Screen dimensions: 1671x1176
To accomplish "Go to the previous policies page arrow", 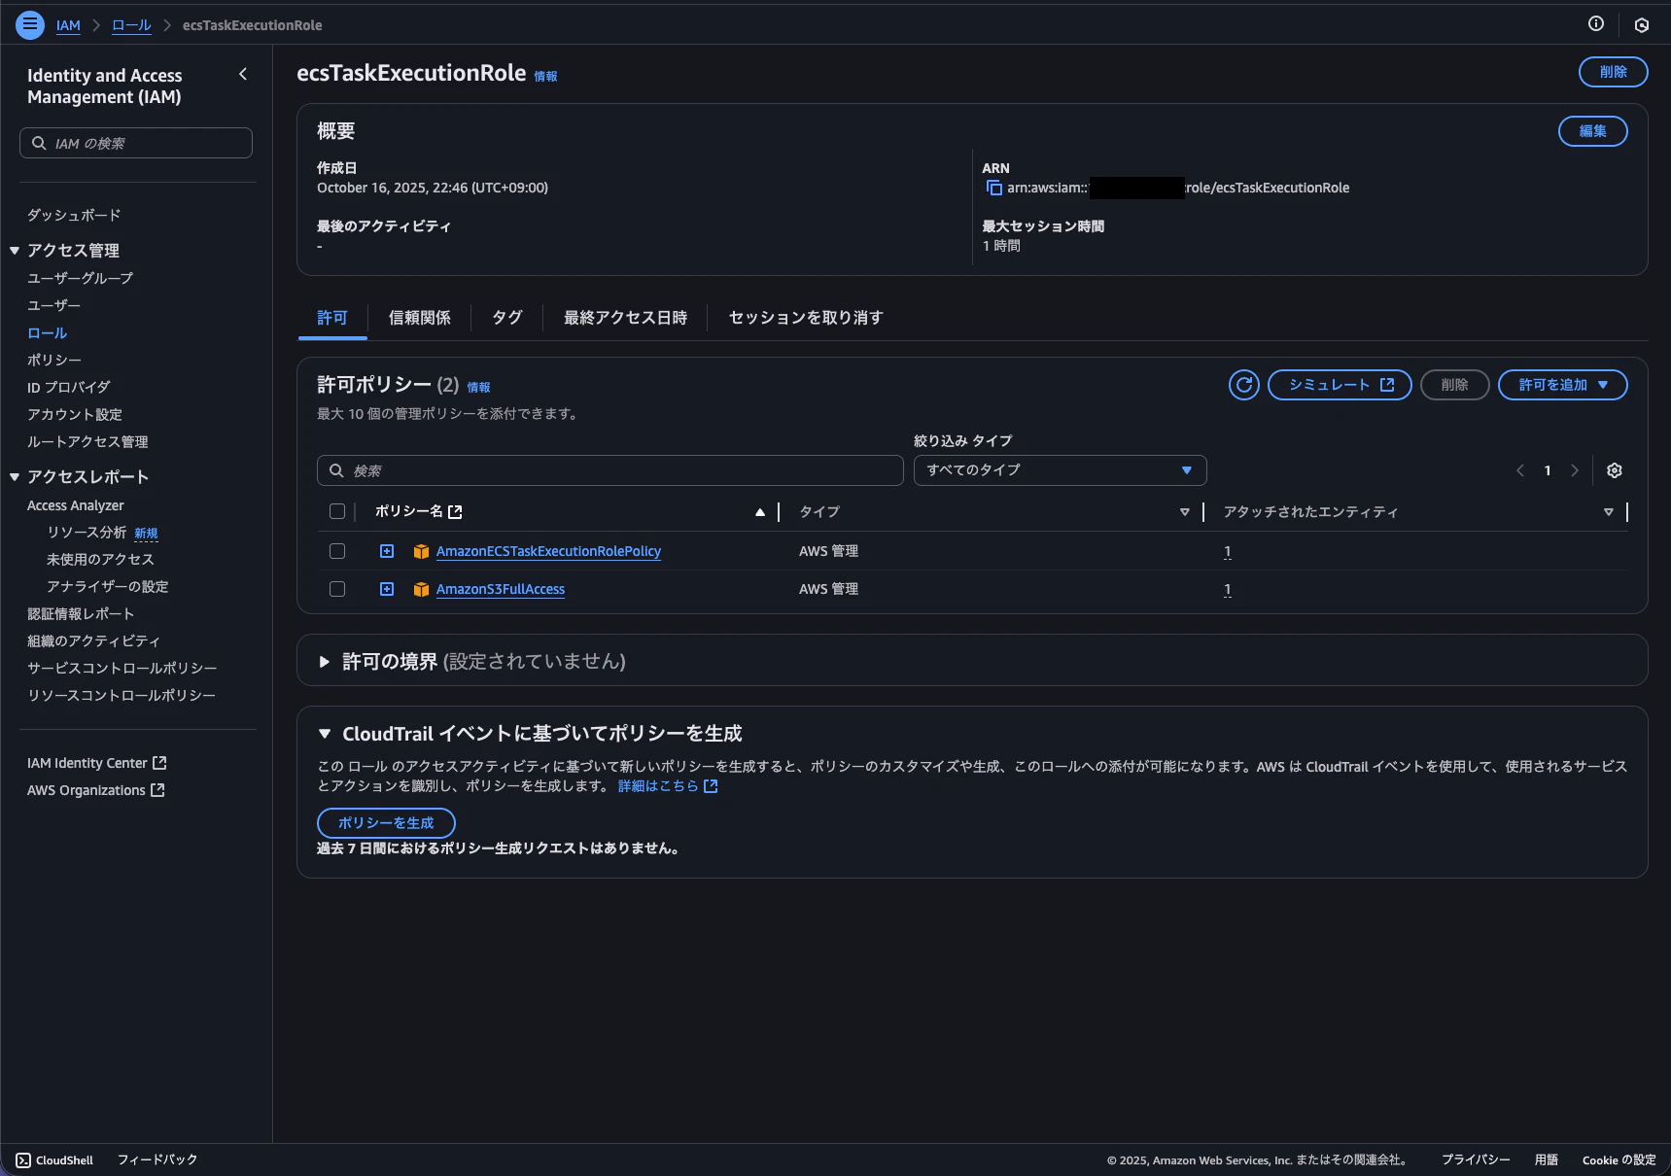I will [x=1520, y=470].
